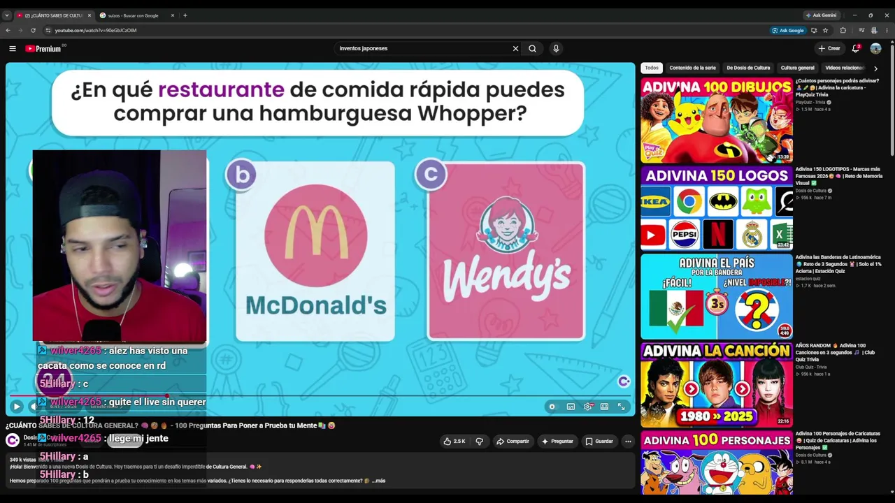Switch the player to theater mode
The height and width of the screenshot is (503, 895).
tap(604, 406)
